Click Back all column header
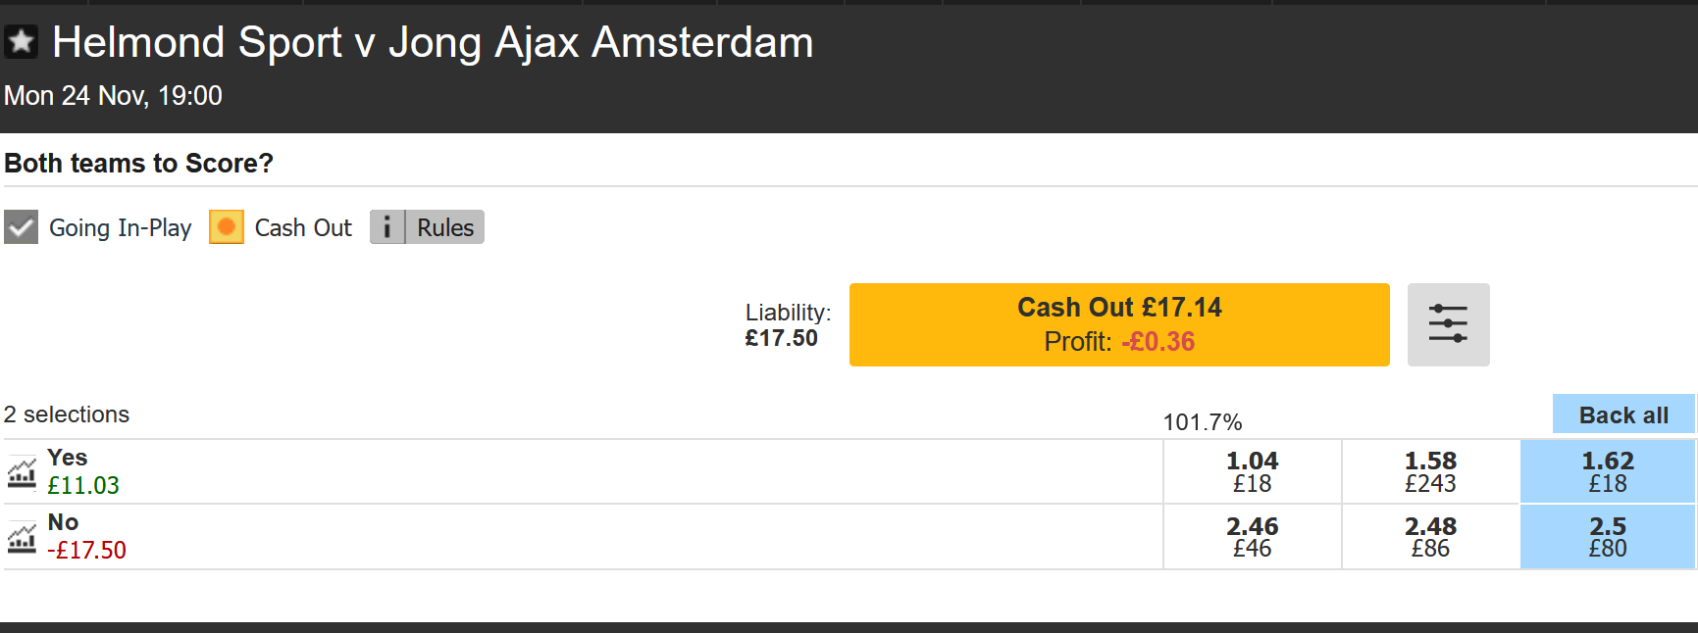The height and width of the screenshot is (633, 1698). pyautogui.click(x=1623, y=414)
